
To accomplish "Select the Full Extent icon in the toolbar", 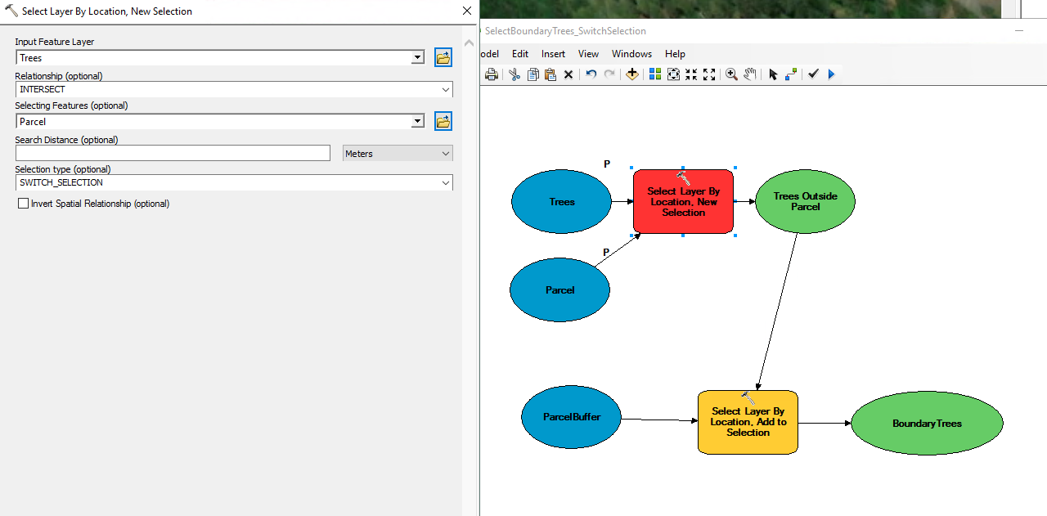I will [x=673, y=74].
